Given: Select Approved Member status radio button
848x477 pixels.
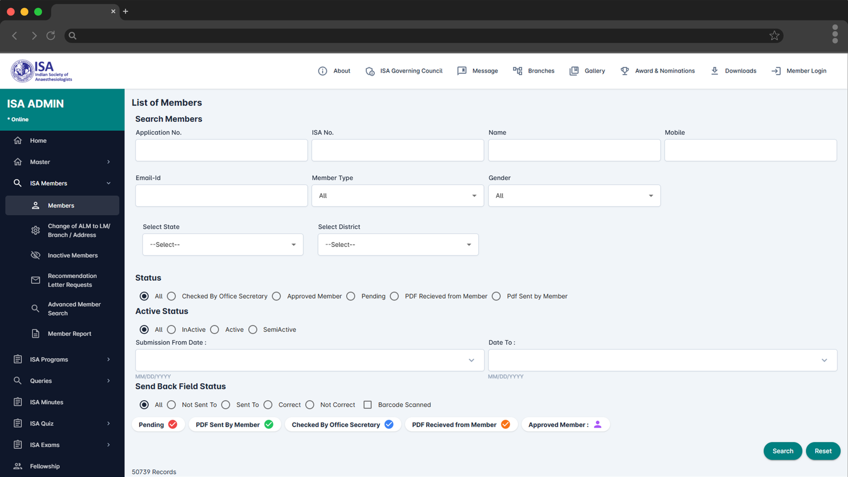Looking at the screenshot, I should (277, 296).
